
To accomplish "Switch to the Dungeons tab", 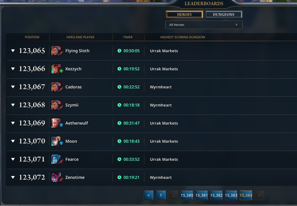I will [224, 14].
